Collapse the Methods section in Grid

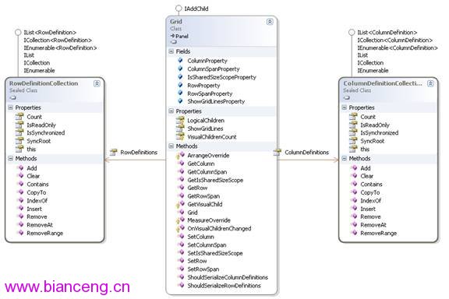click(171, 146)
